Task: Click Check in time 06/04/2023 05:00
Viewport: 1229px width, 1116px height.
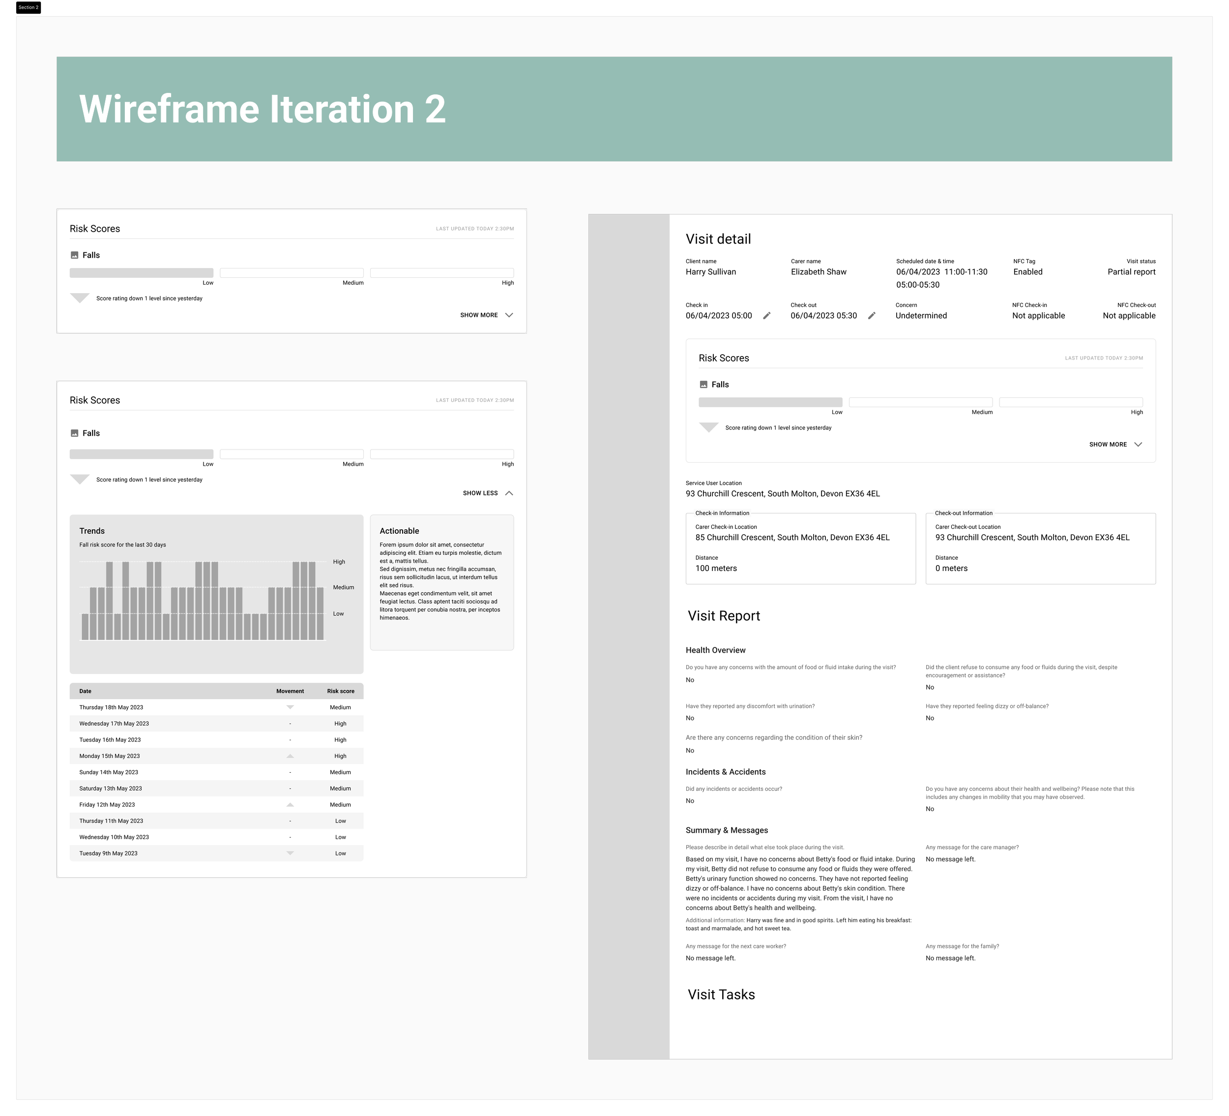Action: click(719, 315)
